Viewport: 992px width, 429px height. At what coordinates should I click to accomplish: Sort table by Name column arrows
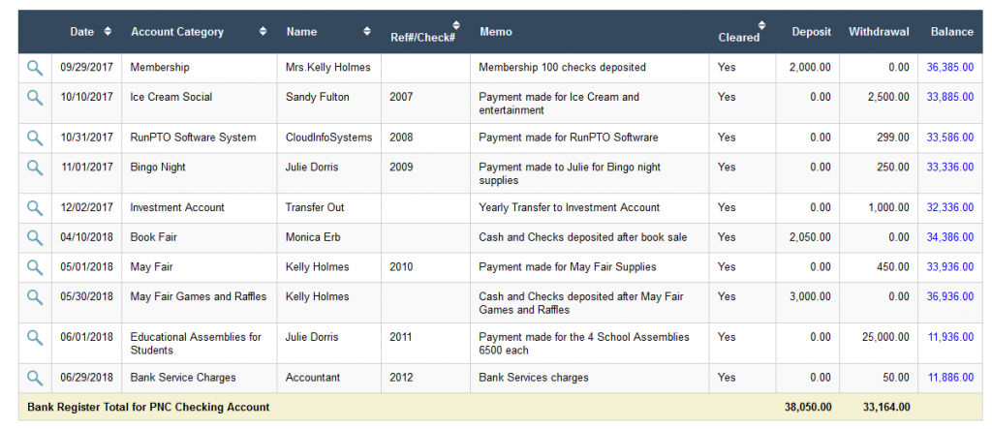(x=367, y=32)
